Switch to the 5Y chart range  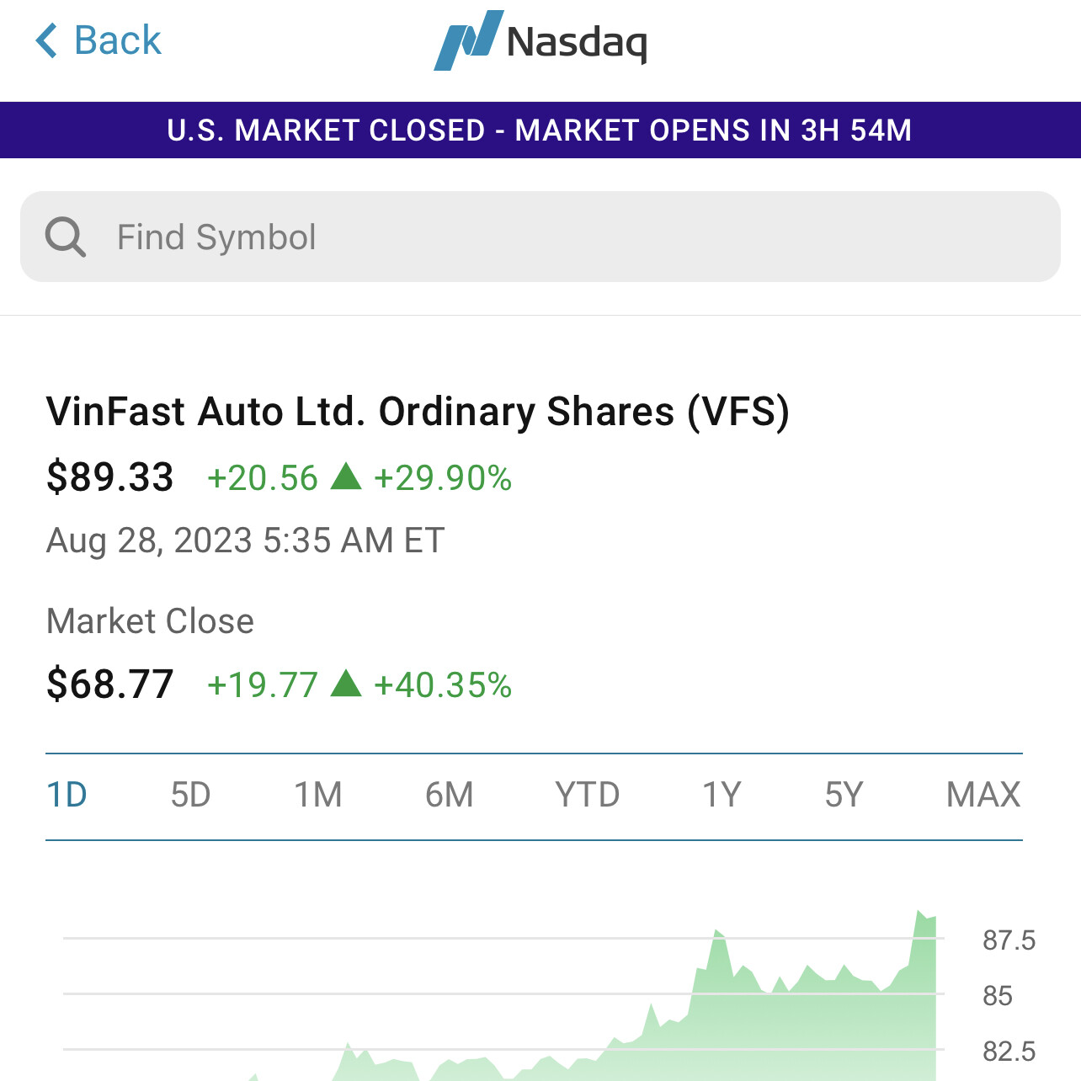pos(844,795)
